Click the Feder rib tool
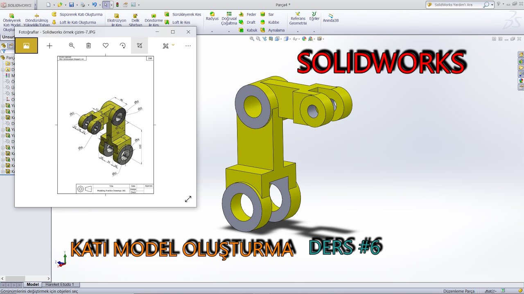Image resolution: width=524 pixels, height=294 pixels. tap(247, 14)
